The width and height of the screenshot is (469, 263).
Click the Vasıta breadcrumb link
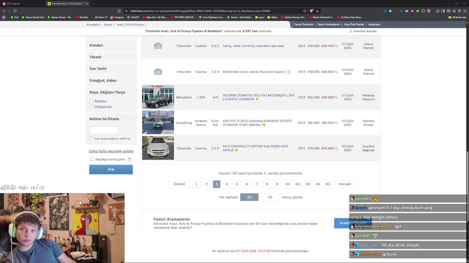[x=108, y=24]
